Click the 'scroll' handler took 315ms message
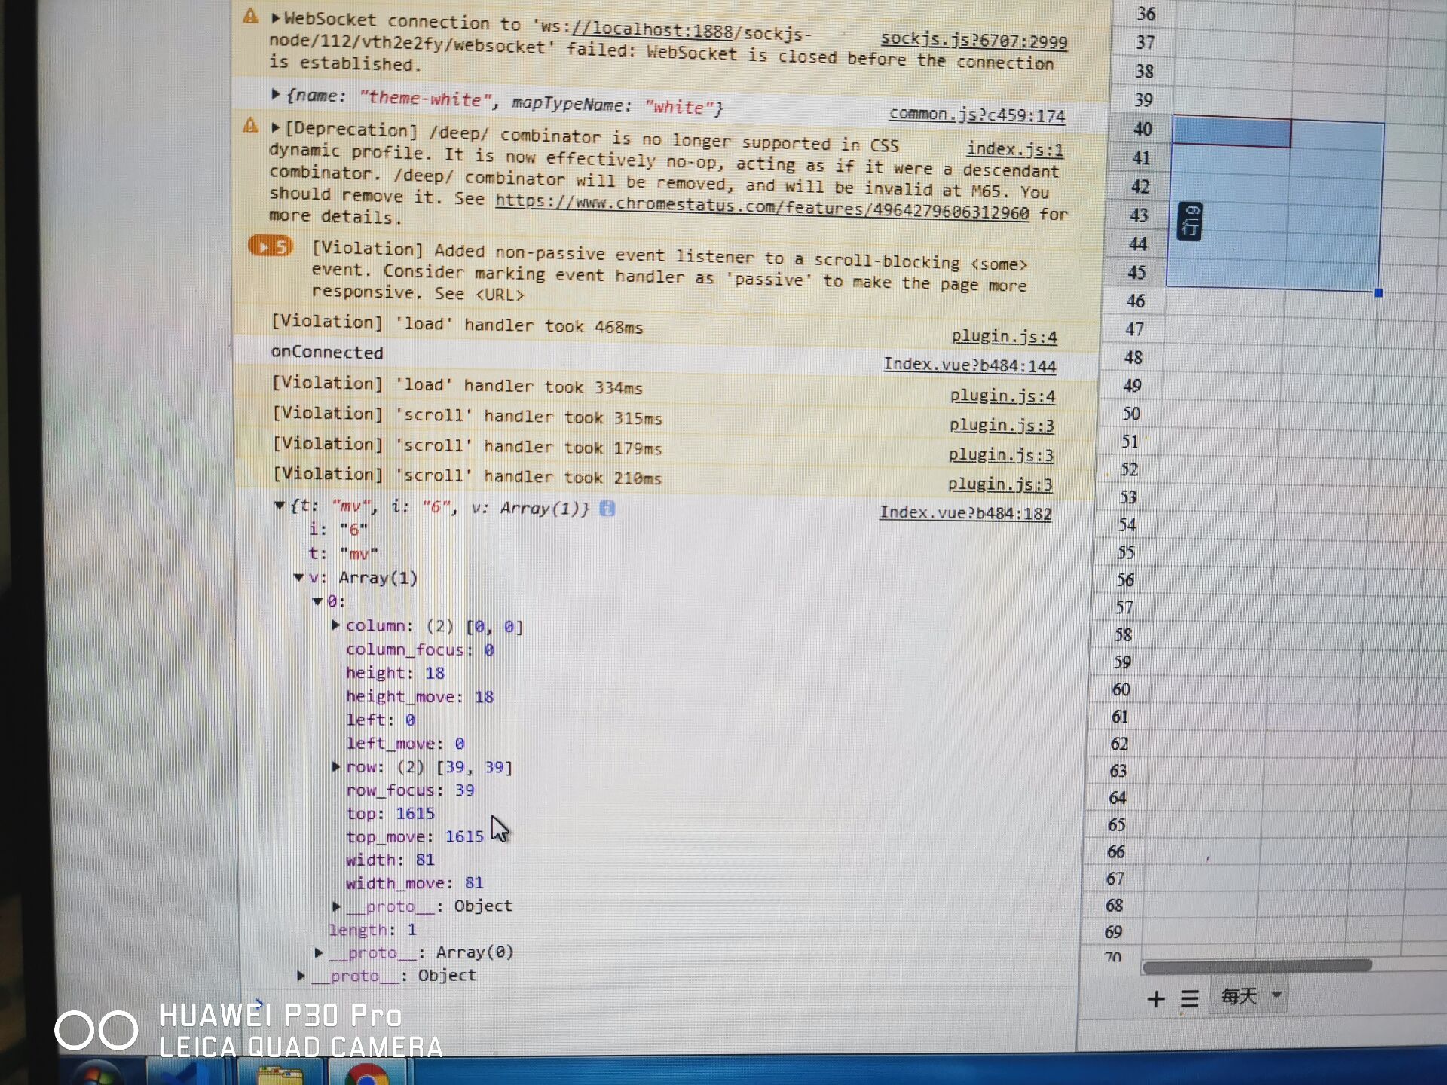Image resolution: width=1447 pixels, height=1085 pixels. [467, 416]
